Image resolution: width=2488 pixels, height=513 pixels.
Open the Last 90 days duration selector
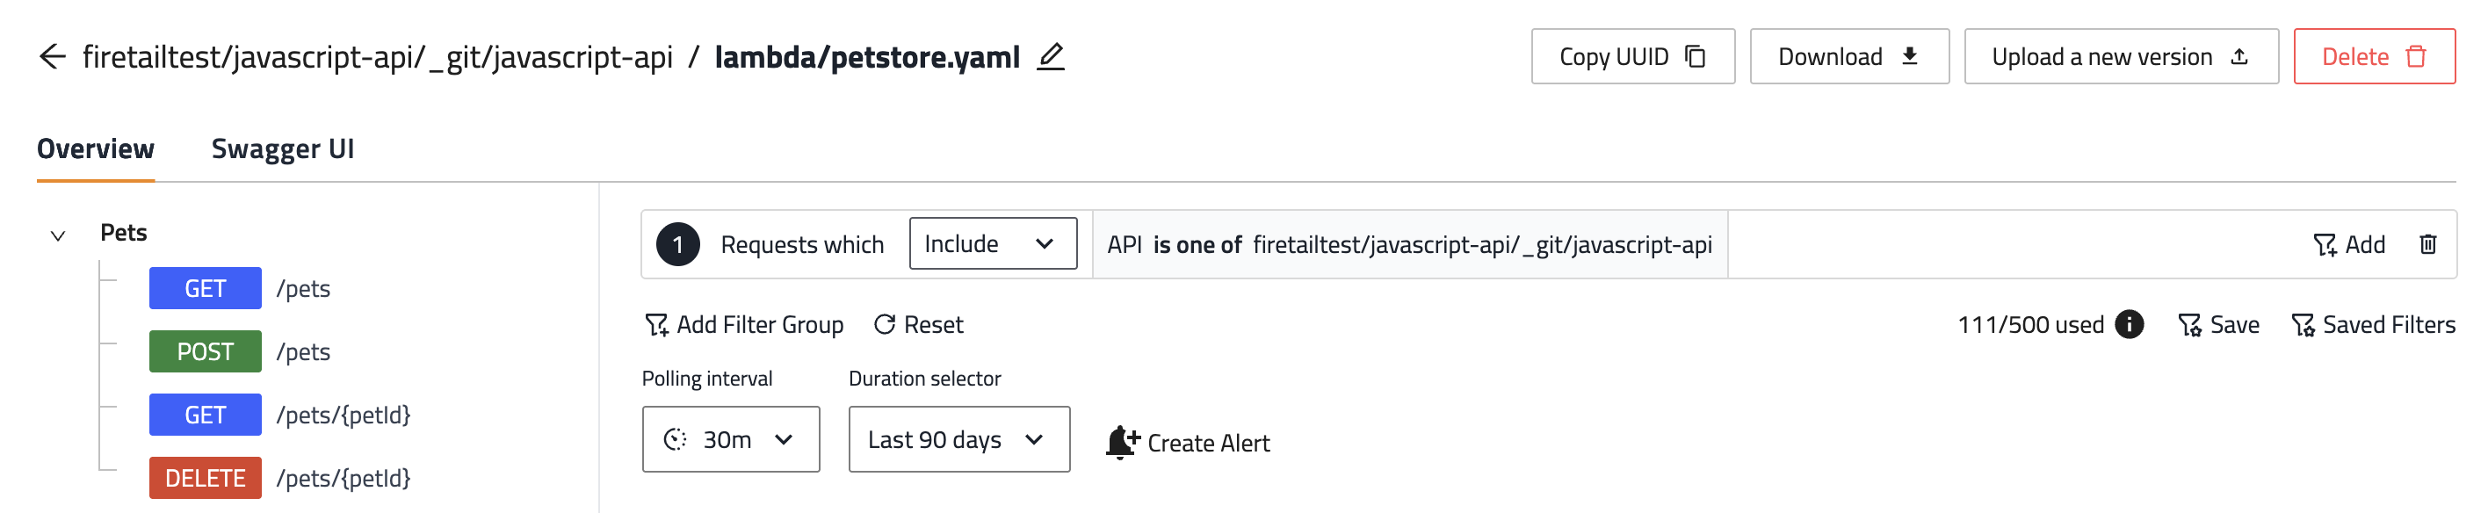pyautogui.click(x=958, y=439)
